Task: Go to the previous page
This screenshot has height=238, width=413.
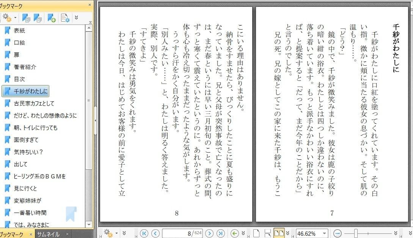Action: tap(155, 233)
